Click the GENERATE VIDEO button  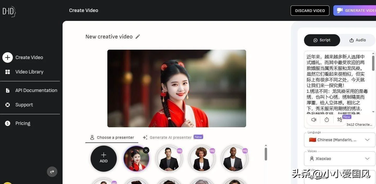point(355,10)
